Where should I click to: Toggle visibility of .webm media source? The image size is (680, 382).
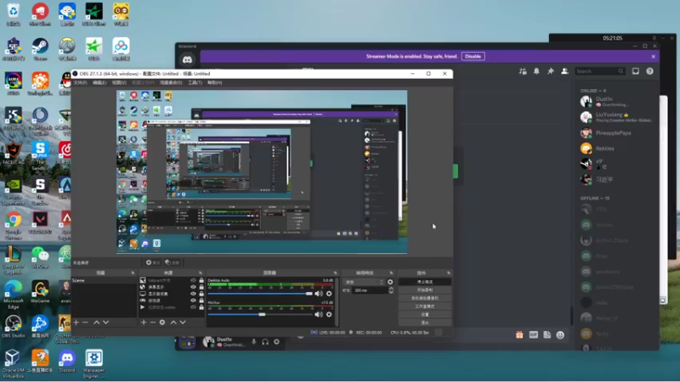click(194, 307)
